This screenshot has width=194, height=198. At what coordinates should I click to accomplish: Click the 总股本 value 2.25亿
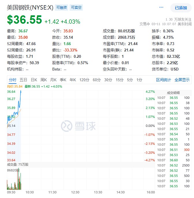point(172,63)
